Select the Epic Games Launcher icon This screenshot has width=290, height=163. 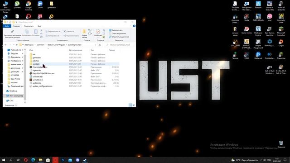pyautogui.click(x=270, y=31)
